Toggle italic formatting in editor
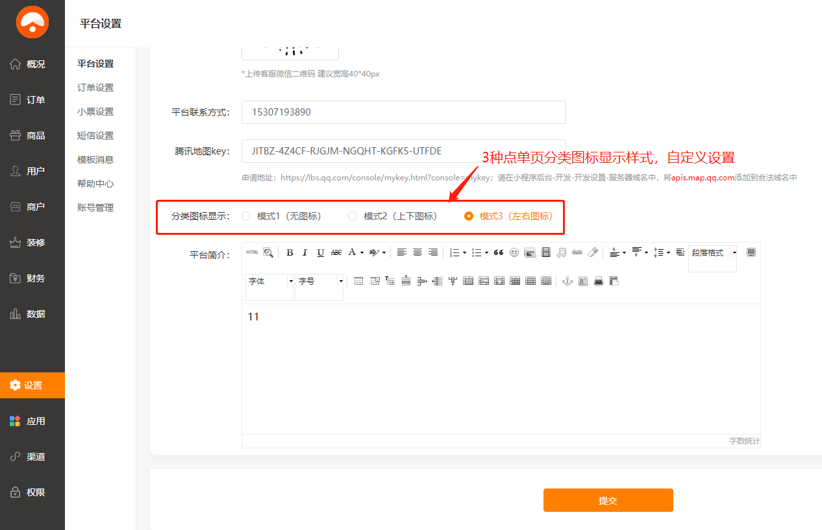The width and height of the screenshot is (822, 530). (305, 252)
